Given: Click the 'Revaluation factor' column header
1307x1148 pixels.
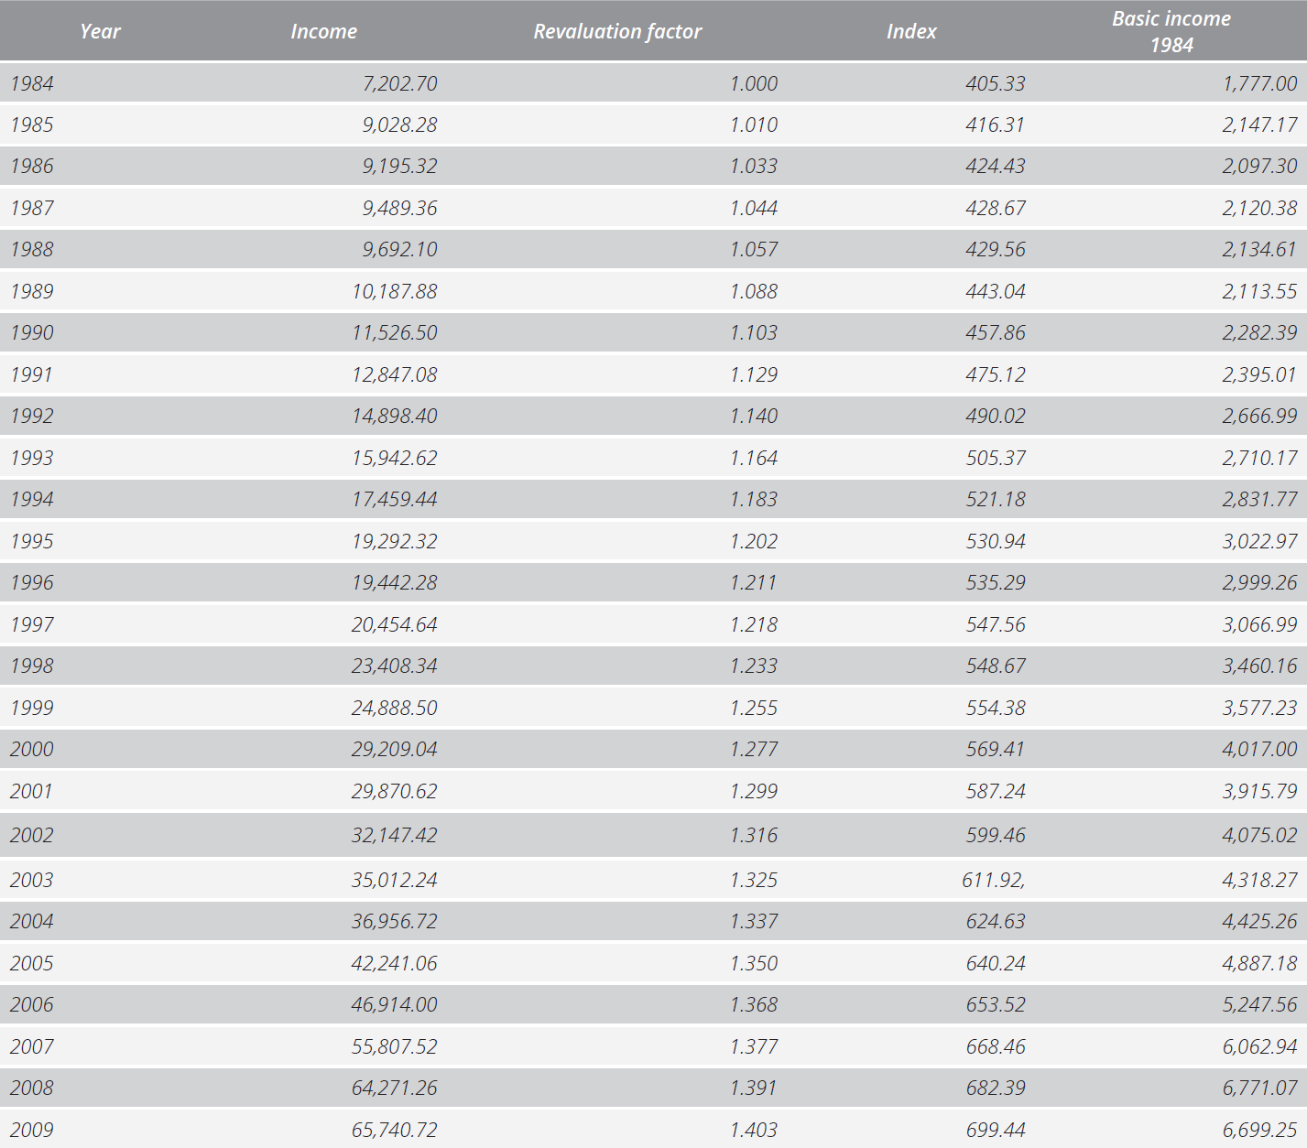Looking at the screenshot, I should (x=617, y=31).
